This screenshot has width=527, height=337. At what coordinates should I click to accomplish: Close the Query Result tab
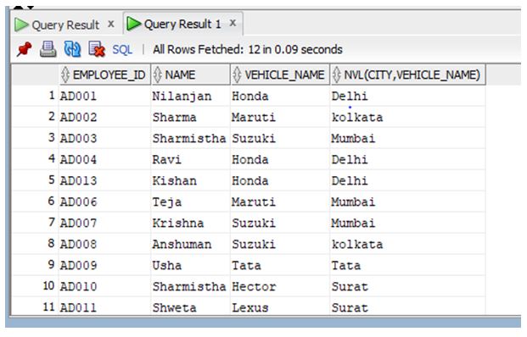tap(111, 25)
